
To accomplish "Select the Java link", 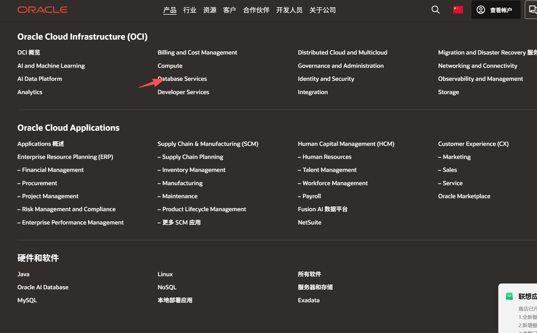I will pos(23,274).
